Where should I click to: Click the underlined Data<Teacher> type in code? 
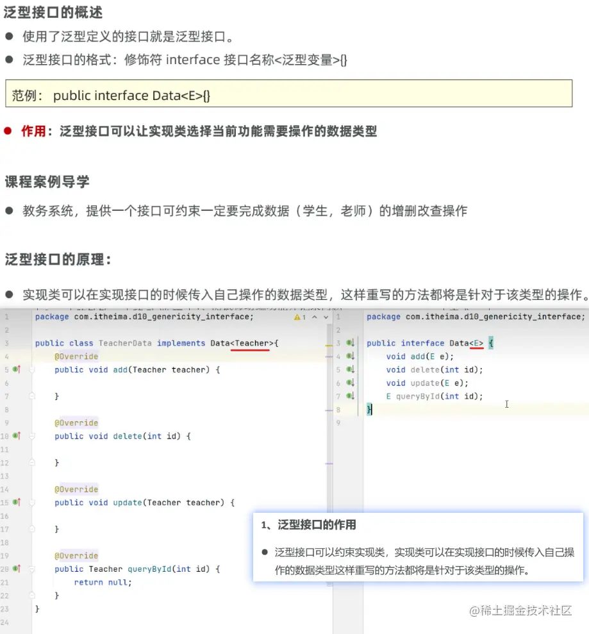click(x=242, y=343)
